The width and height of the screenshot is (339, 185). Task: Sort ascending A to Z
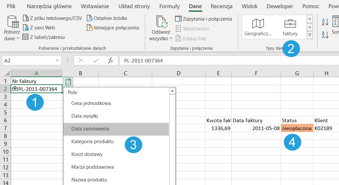click(325, 22)
